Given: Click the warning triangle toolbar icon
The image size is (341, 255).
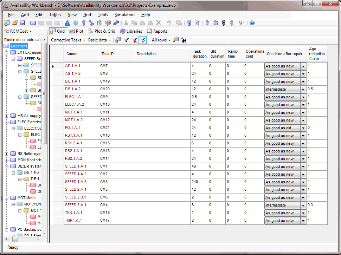Looking at the screenshot, I should (x=67, y=23).
